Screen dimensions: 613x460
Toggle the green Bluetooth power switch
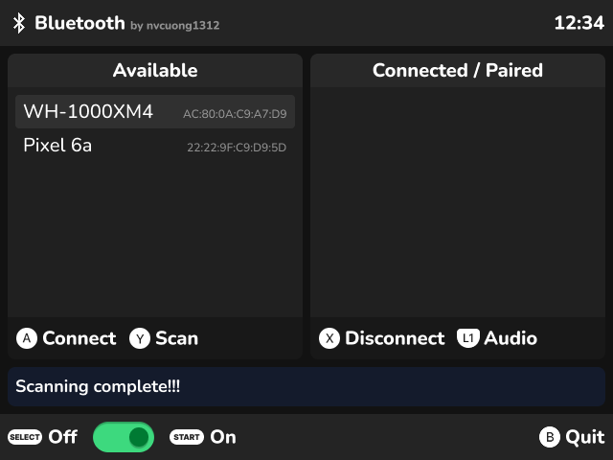coord(124,437)
